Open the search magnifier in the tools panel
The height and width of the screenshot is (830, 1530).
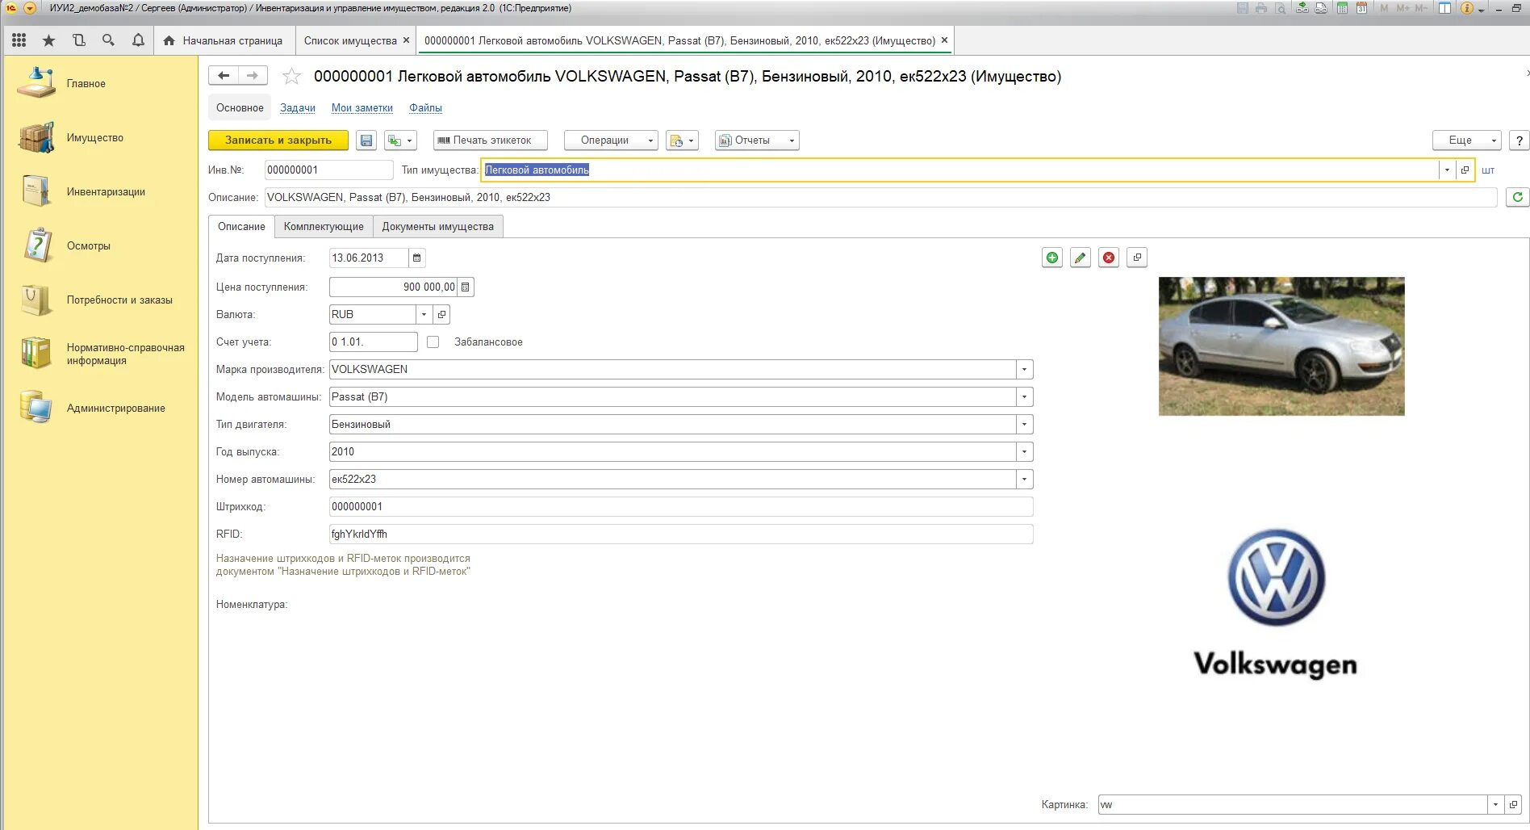point(108,40)
